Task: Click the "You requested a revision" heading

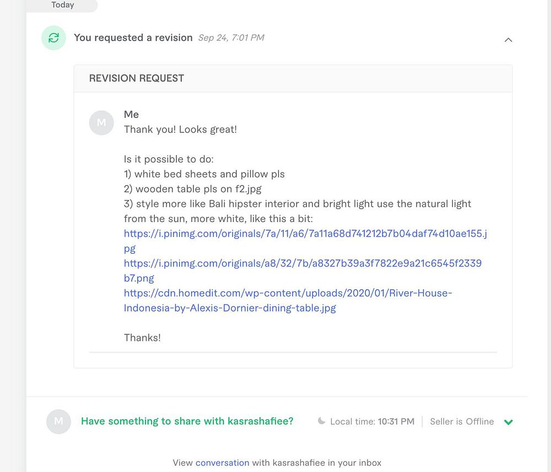Action: pyautogui.click(x=133, y=38)
